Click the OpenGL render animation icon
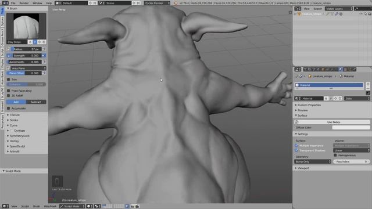The width and height of the screenshot is (372, 209). (x=137, y=207)
